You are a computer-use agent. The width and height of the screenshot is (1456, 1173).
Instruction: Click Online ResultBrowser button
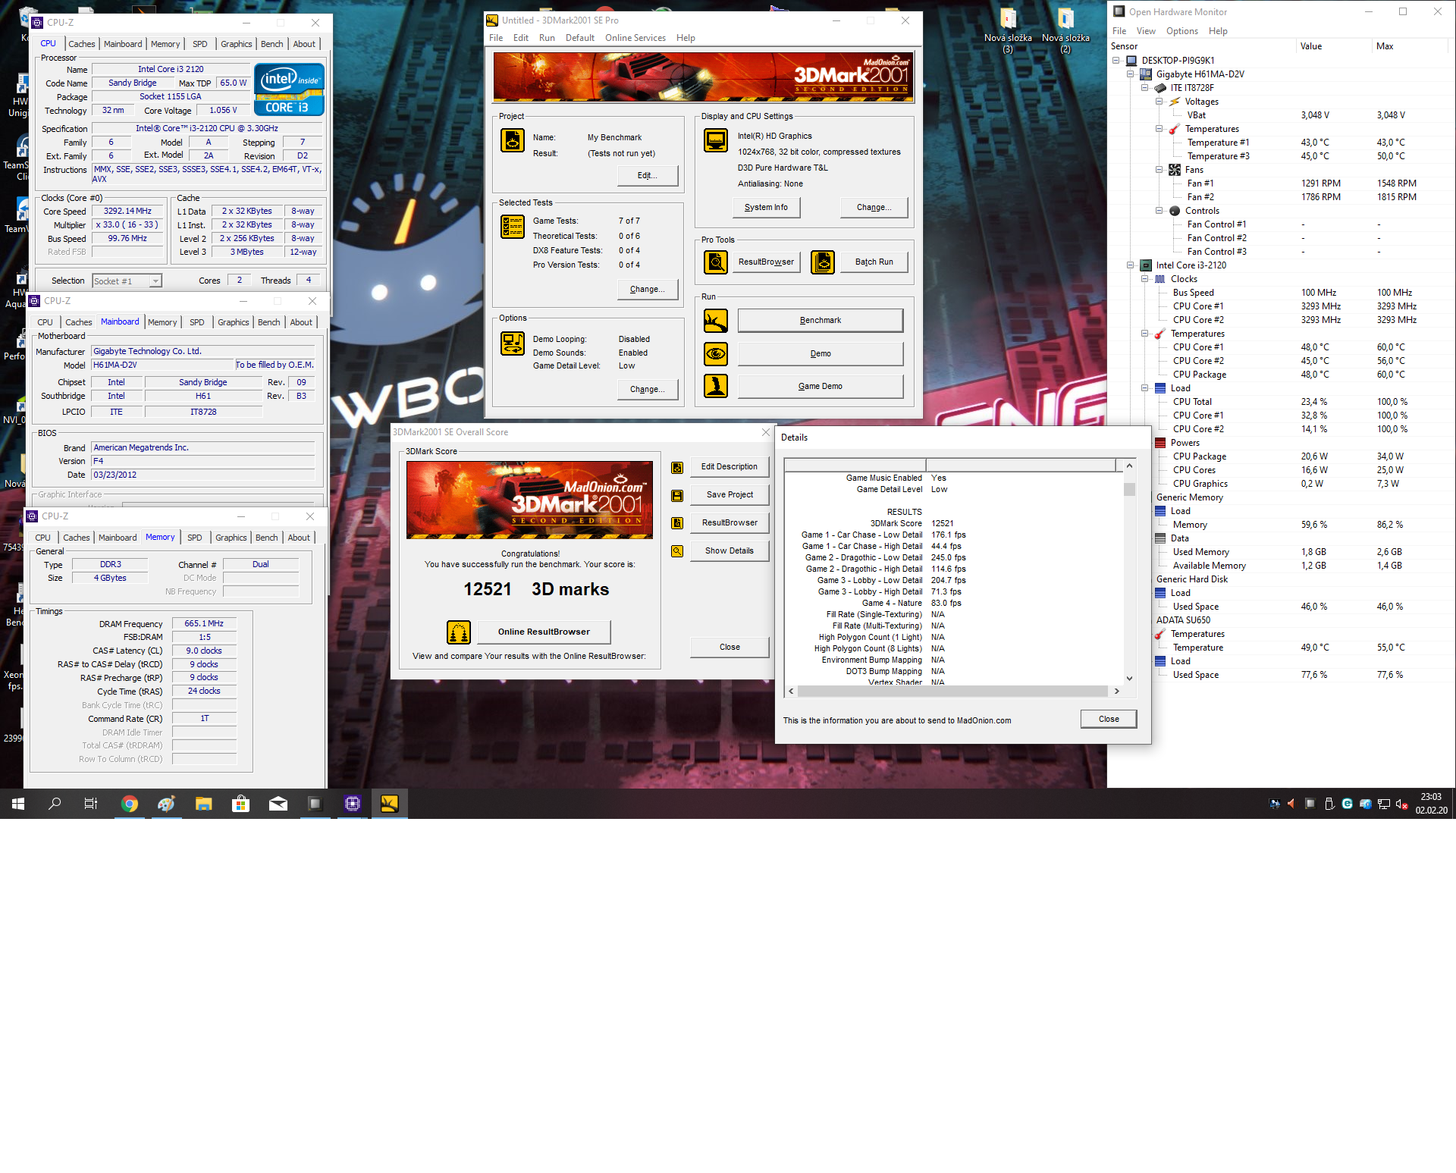click(x=544, y=632)
